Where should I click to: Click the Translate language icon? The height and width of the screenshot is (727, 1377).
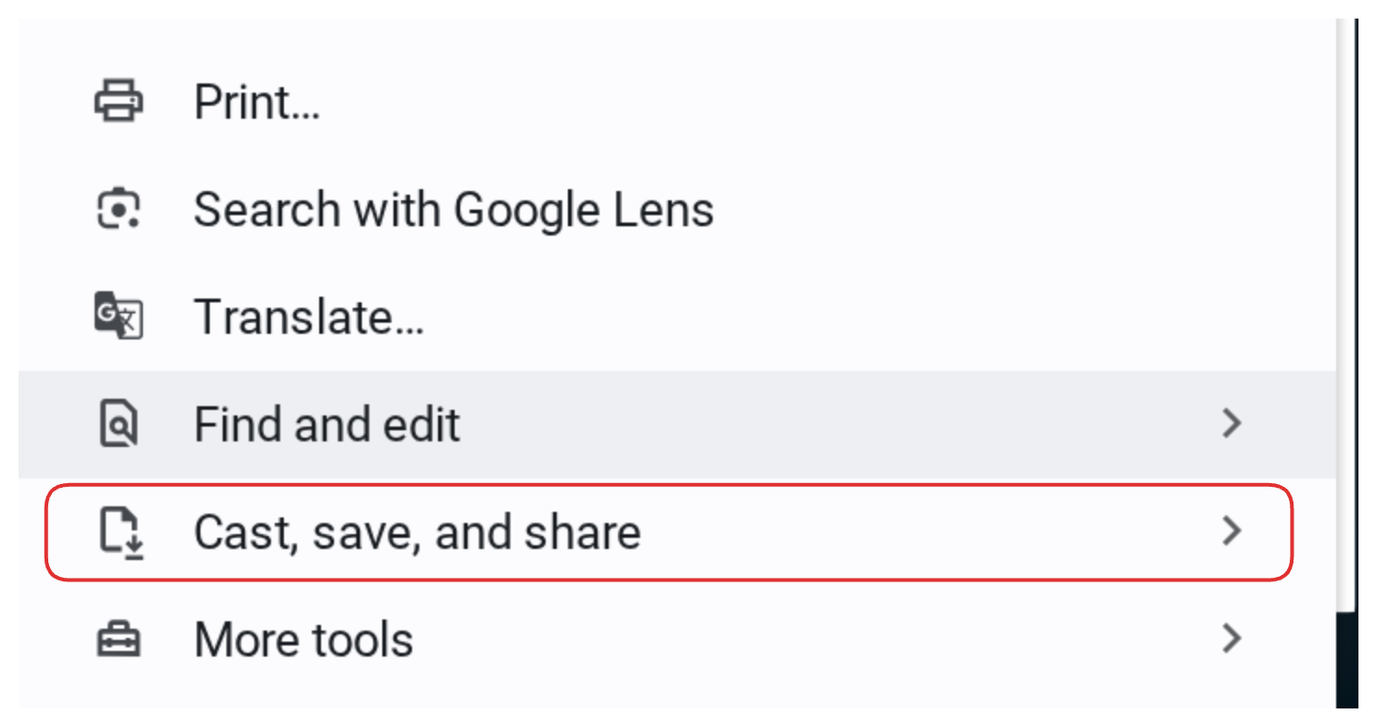pyautogui.click(x=119, y=316)
